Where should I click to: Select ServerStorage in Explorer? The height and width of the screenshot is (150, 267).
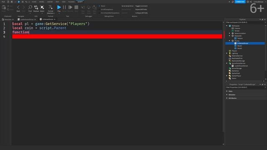tap(237, 68)
